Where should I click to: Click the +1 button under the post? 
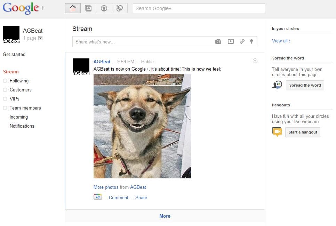(98, 197)
